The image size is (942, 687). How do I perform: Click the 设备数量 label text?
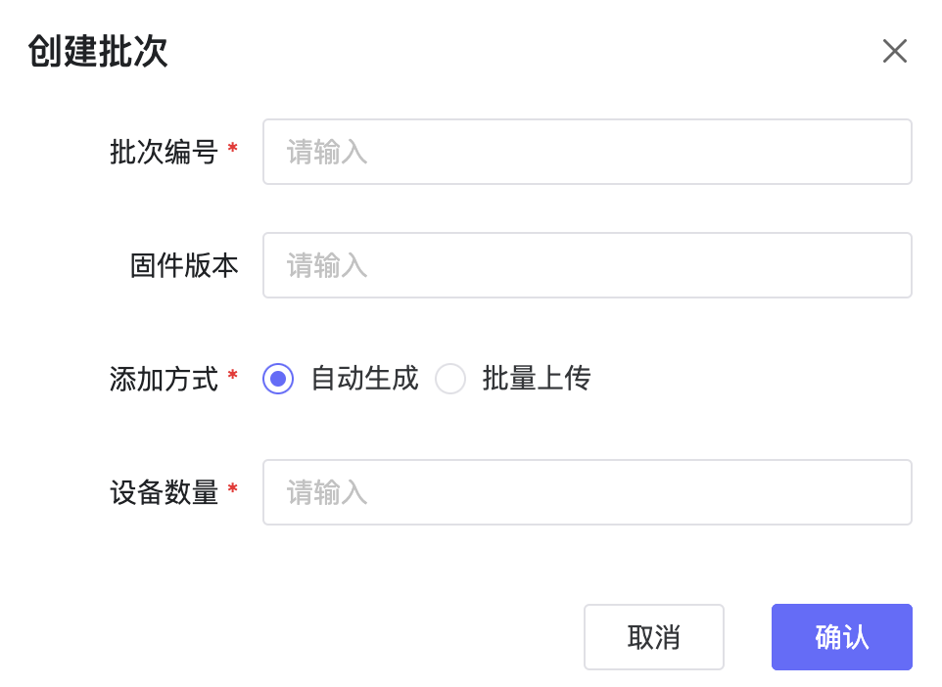click(162, 491)
